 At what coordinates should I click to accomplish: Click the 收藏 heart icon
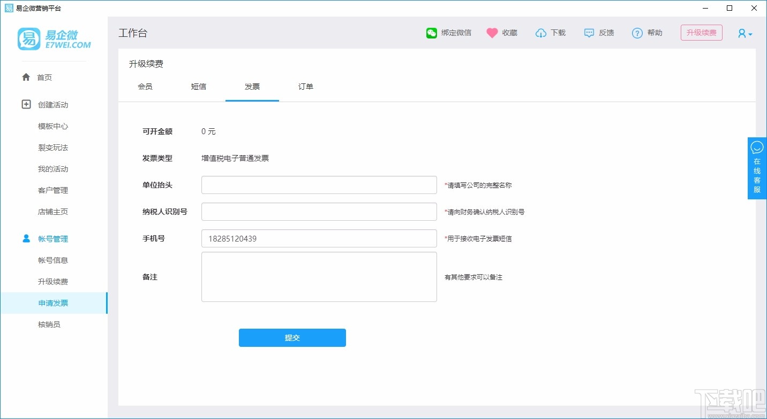tap(492, 33)
